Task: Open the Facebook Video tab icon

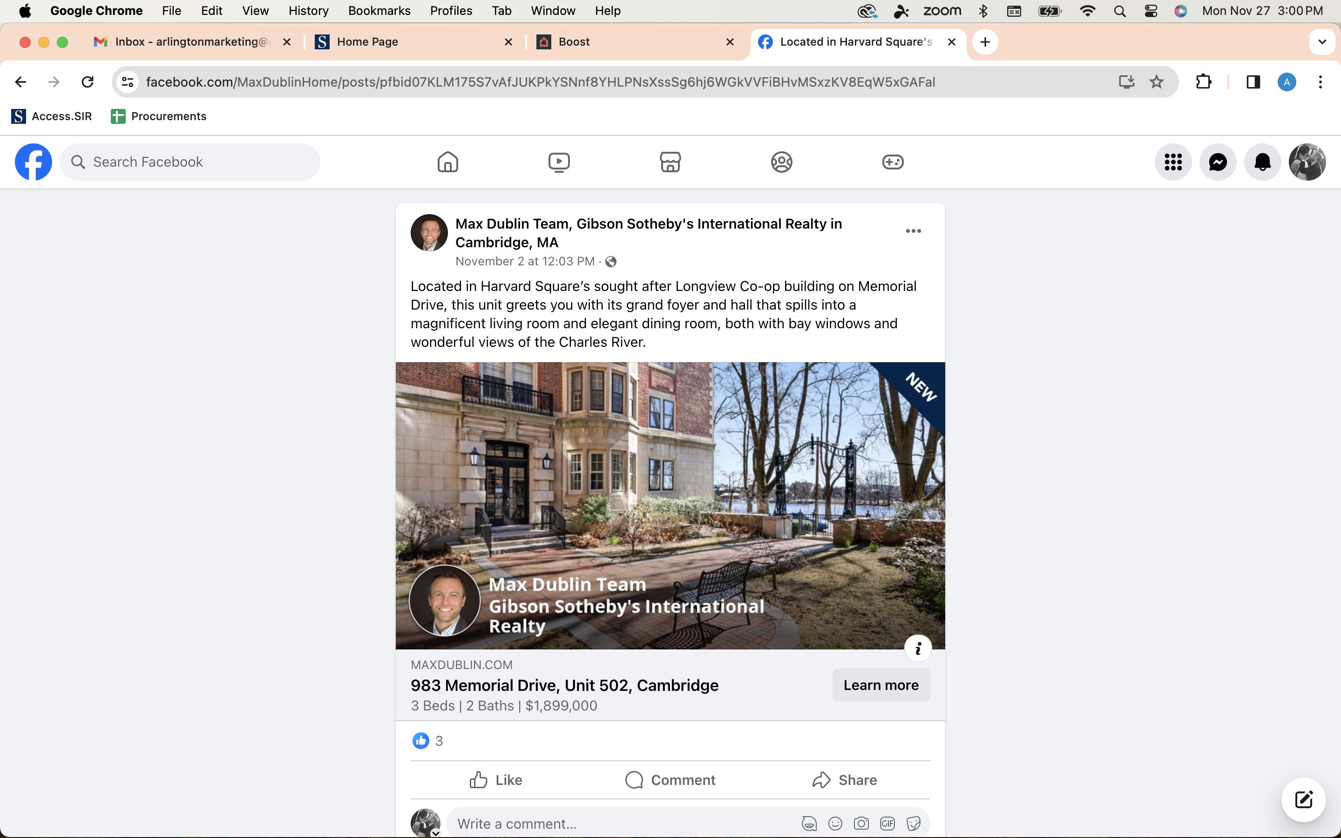Action: coord(559,162)
